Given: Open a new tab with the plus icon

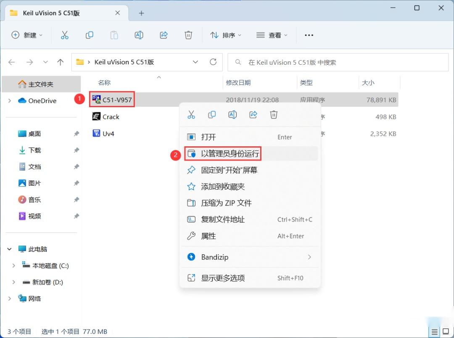Looking at the screenshot, I should 141,13.
